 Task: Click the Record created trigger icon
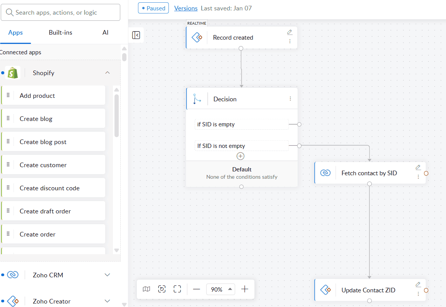[197, 37]
